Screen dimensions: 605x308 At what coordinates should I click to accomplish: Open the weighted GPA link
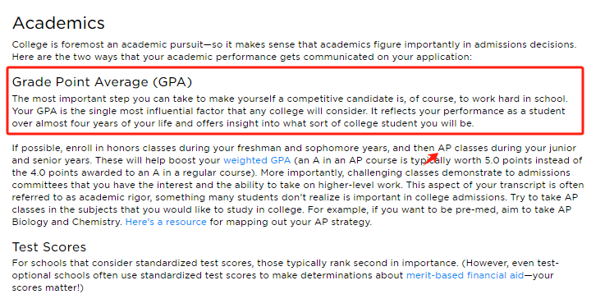(257, 160)
